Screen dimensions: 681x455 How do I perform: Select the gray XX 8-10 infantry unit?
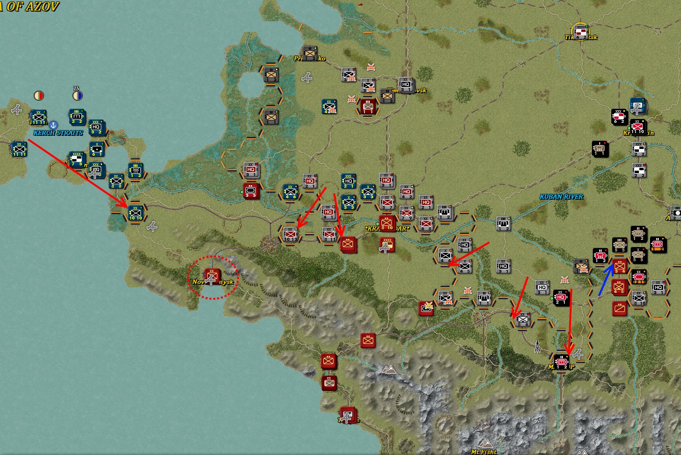coord(638,298)
